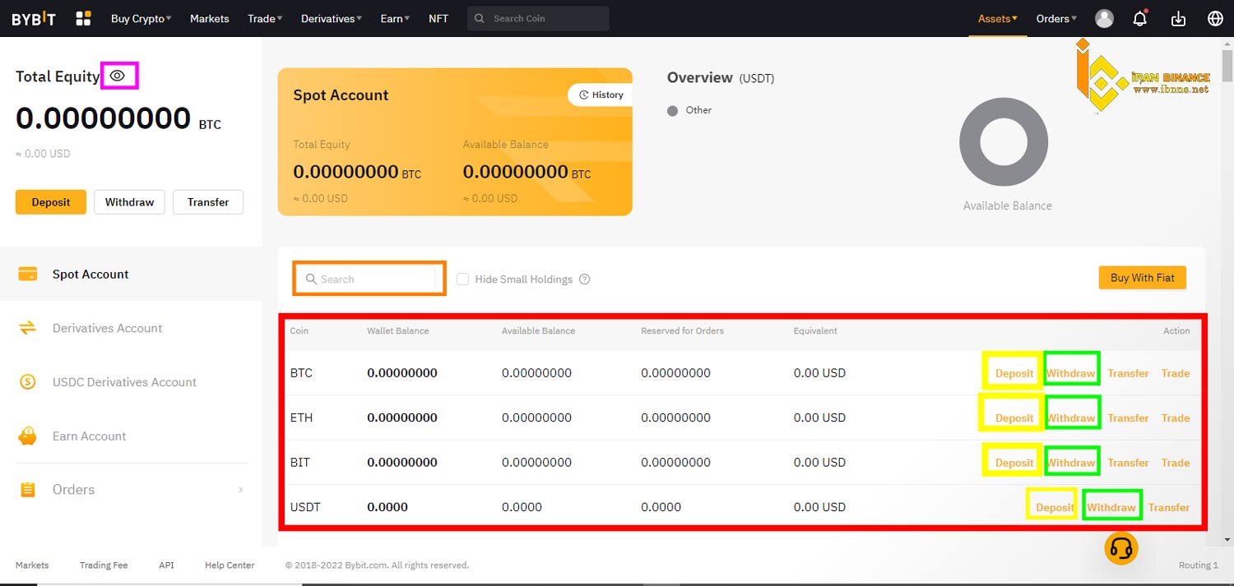This screenshot has width=1234, height=586.
Task: Click Buy With Fiat button
Action: [x=1143, y=278]
